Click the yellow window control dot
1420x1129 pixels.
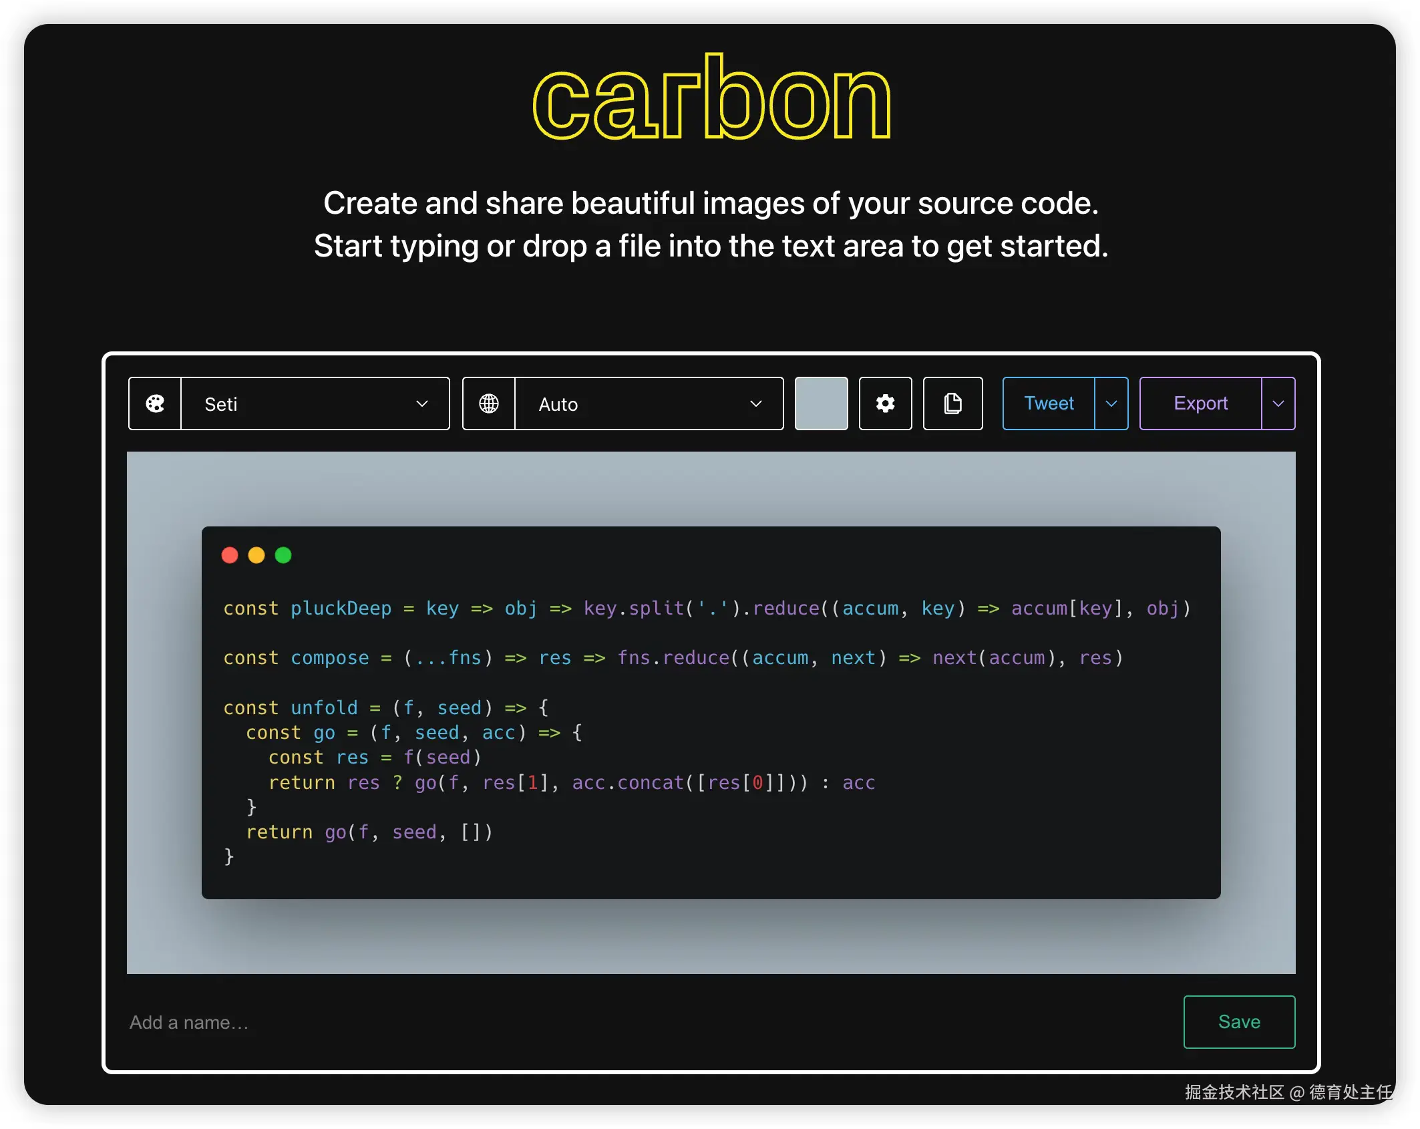coord(256,555)
